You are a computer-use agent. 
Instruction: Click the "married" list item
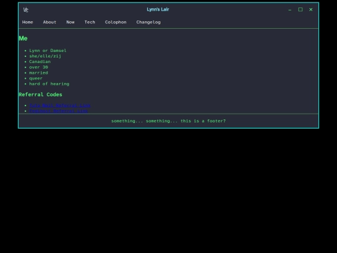(39, 73)
